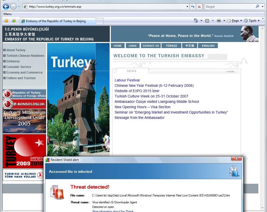Click the Turkish Airlines banner
The image size is (267, 212).
click(x=23, y=175)
